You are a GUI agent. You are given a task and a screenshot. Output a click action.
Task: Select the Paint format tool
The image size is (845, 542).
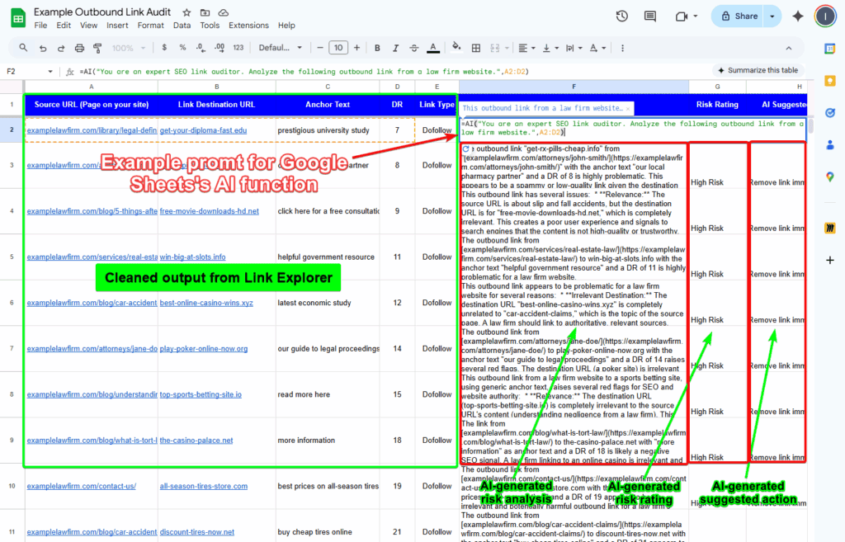[97, 47]
